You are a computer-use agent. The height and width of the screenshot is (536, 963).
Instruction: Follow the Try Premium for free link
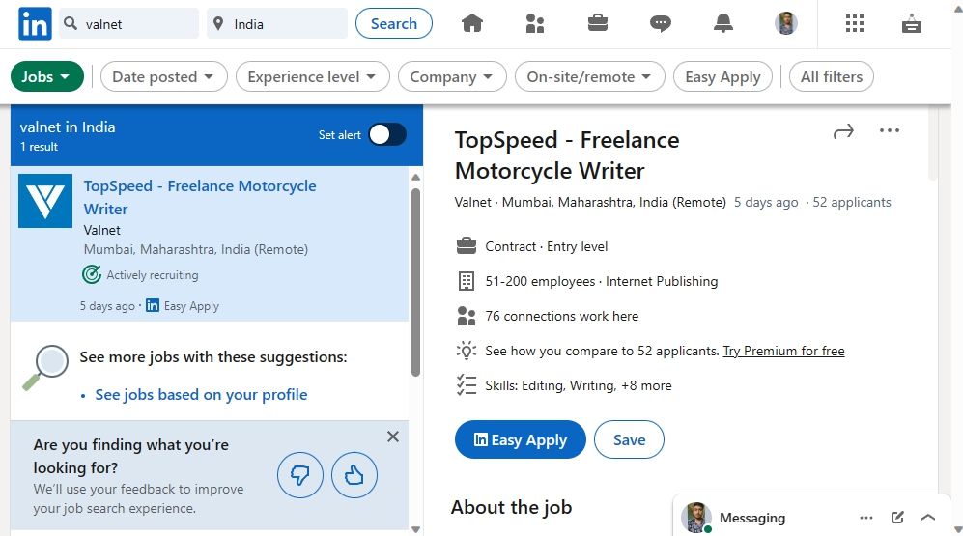tap(783, 352)
